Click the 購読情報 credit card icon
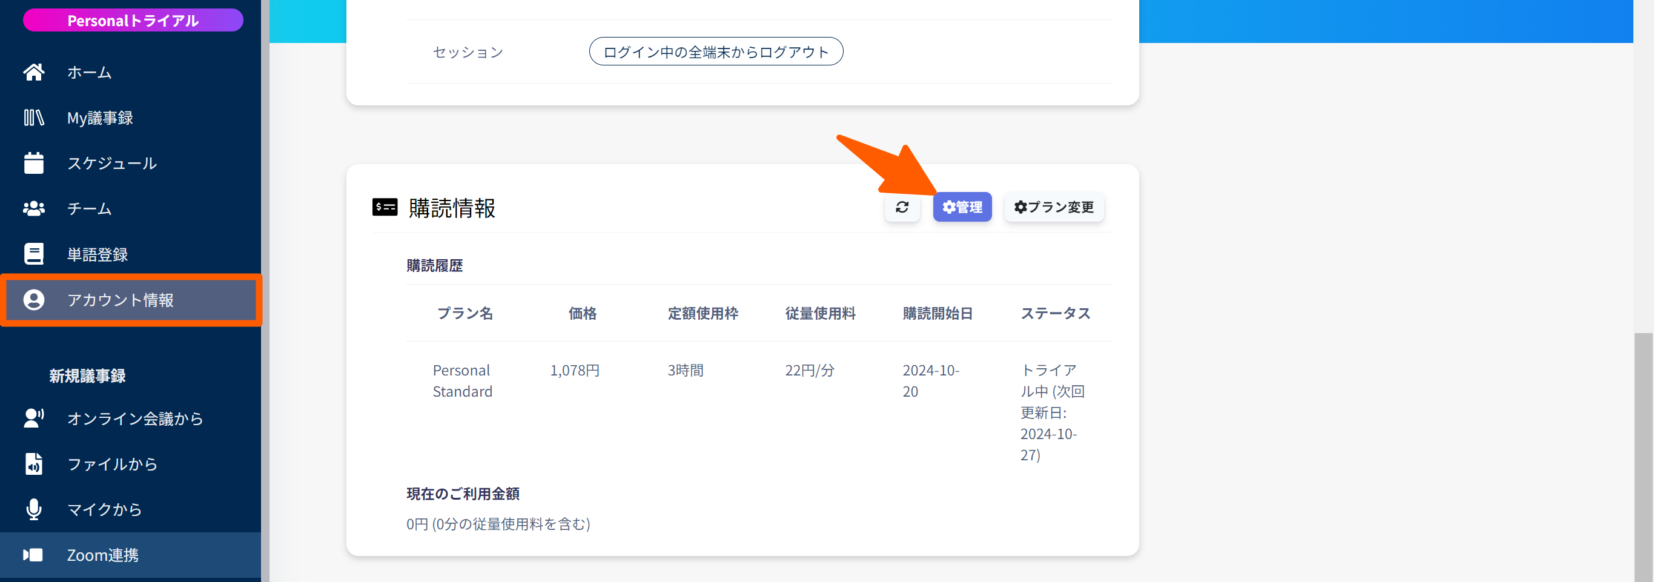Screen dimensions: 1654x582 [x=385, y=207]
